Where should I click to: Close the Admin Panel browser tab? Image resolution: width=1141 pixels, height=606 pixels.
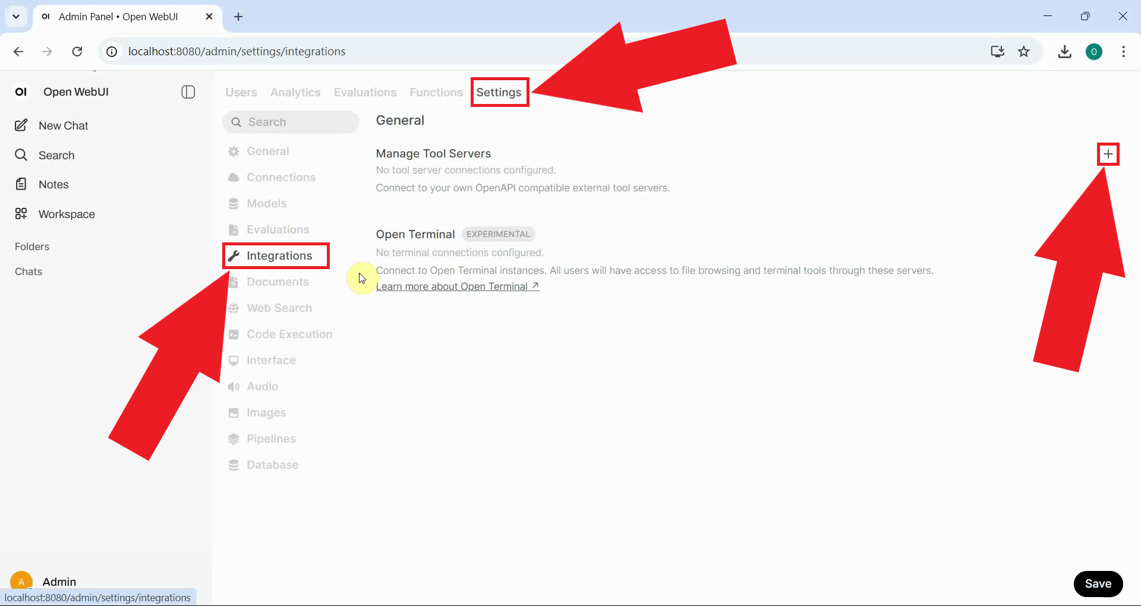point(209,17)
